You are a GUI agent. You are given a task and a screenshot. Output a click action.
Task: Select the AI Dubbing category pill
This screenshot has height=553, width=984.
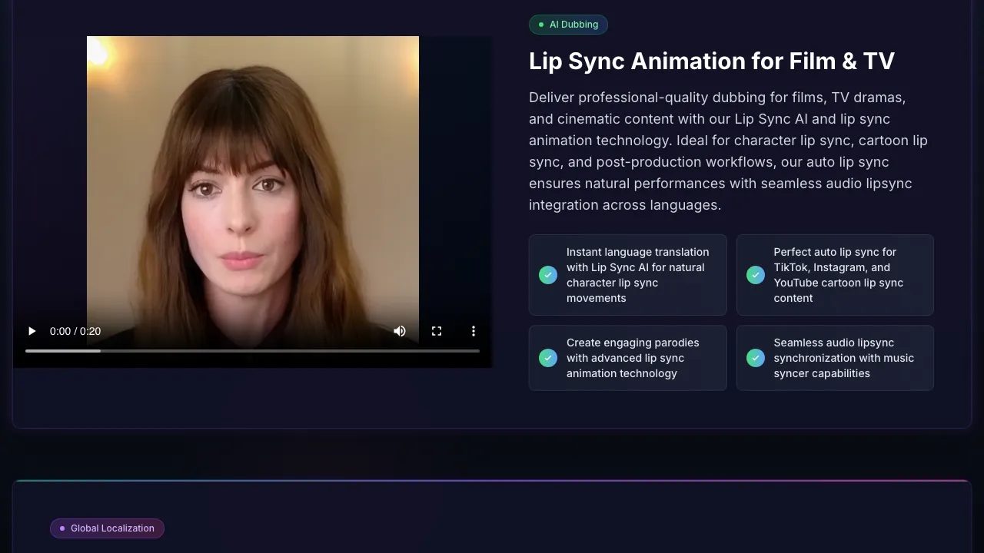tap(568, 24)
